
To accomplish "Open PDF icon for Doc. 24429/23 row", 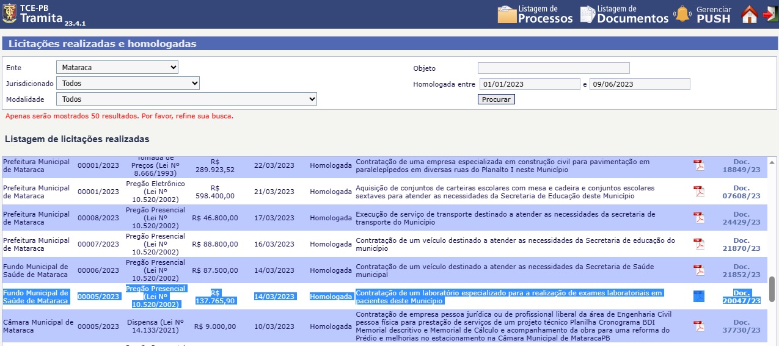I will tap(698, 218).
